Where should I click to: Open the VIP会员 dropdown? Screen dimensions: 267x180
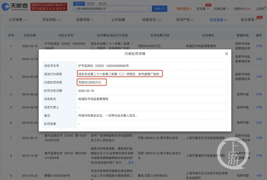[x=184, y=9]
